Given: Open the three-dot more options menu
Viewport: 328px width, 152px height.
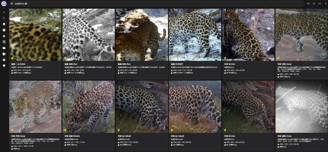Looking at the screenshot, I should coord(326,4).
